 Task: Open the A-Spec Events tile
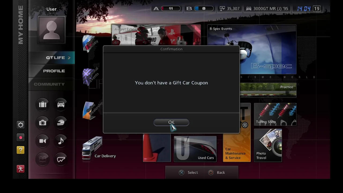[156, 35]
